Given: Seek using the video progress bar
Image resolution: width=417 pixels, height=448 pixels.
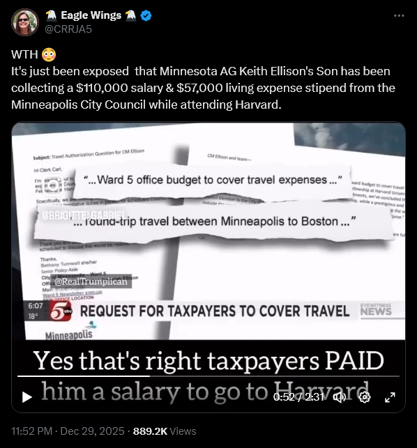Looking at the screenshot, I should click(x=208, y=376).
